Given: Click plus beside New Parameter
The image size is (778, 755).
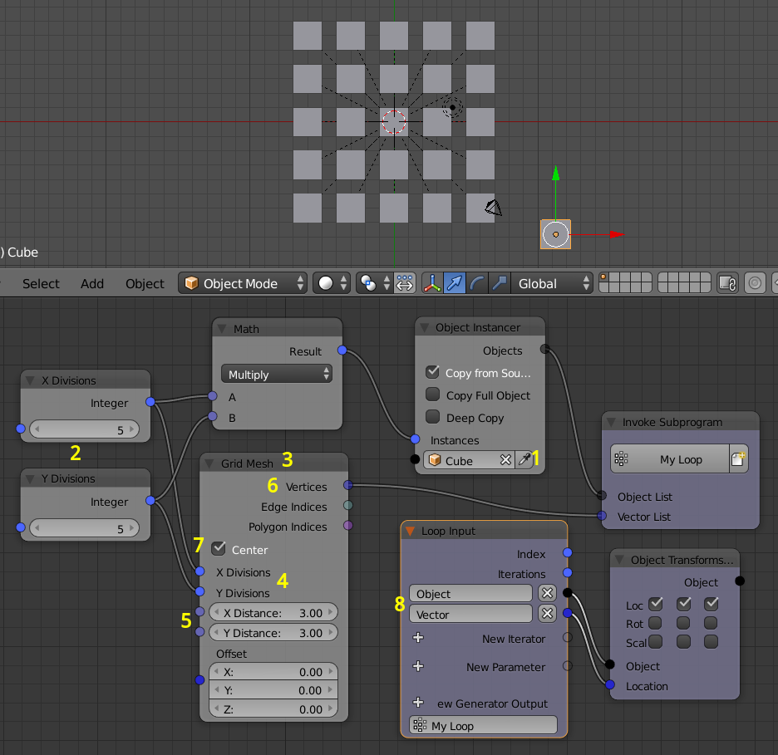Looking at the screenshot, I should (418, 666).
